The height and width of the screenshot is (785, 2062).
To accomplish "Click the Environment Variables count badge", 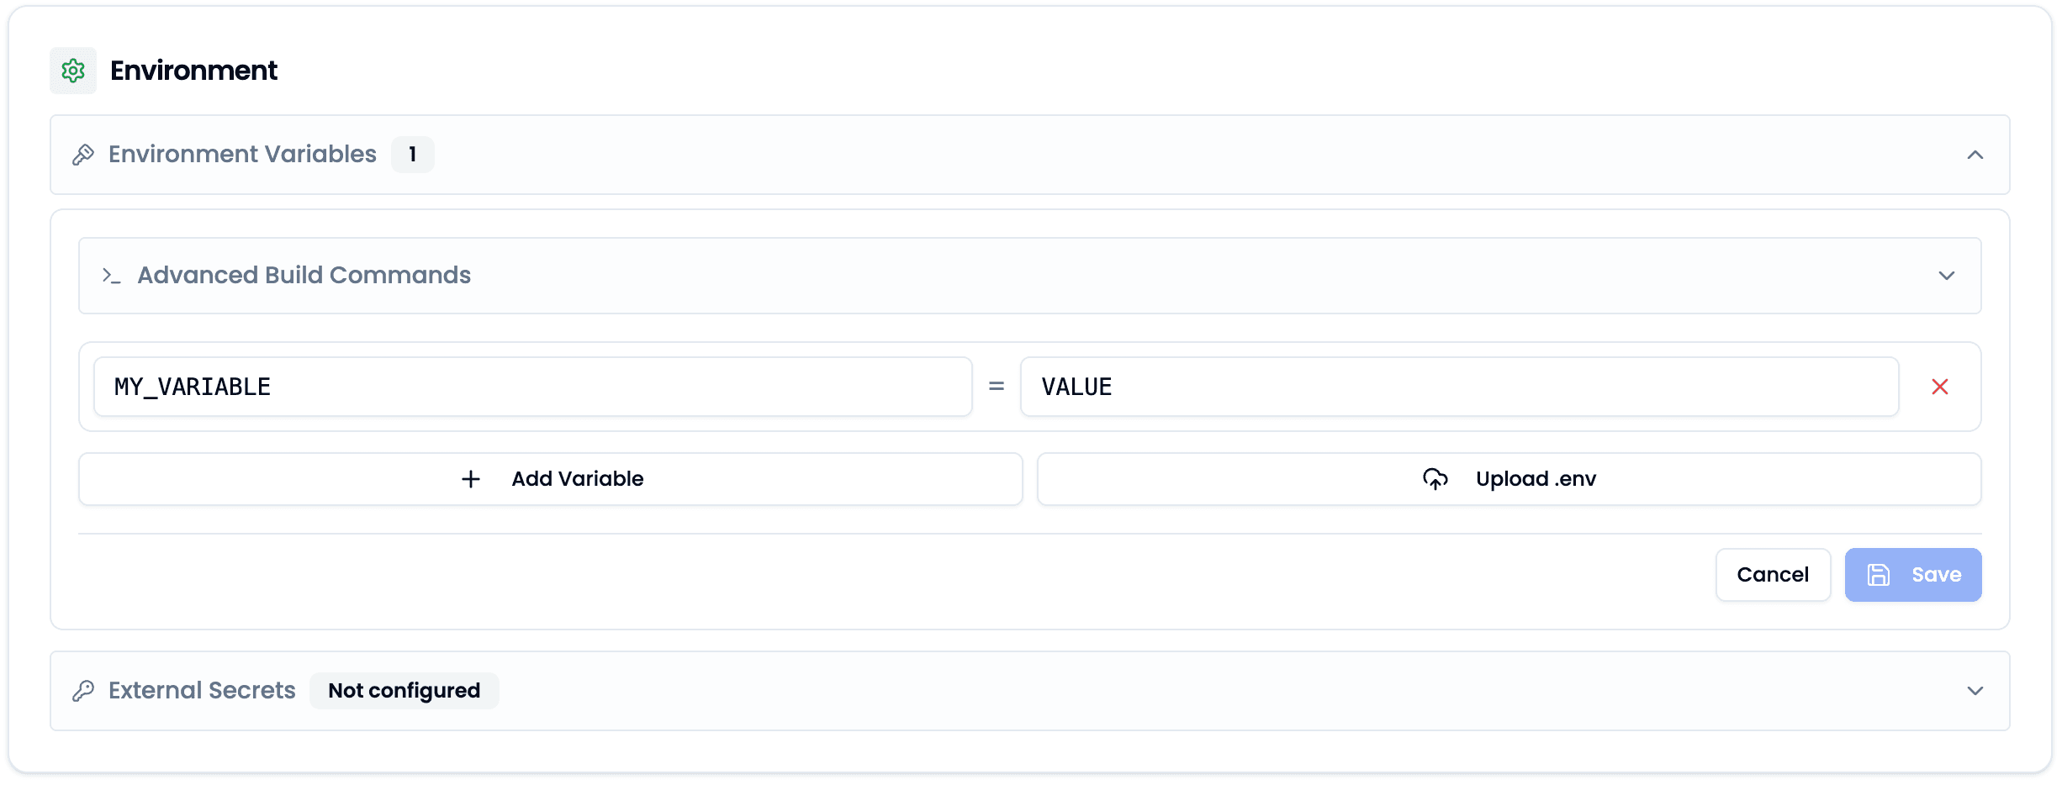I will coord(413,155).
